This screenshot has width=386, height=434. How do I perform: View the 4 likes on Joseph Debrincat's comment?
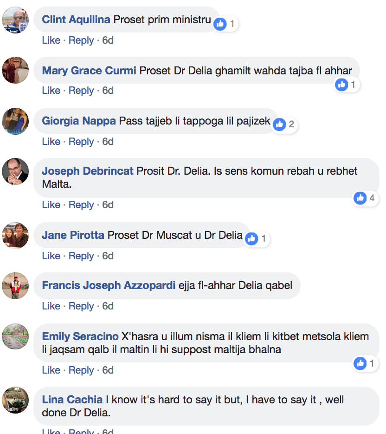(360, 198)
